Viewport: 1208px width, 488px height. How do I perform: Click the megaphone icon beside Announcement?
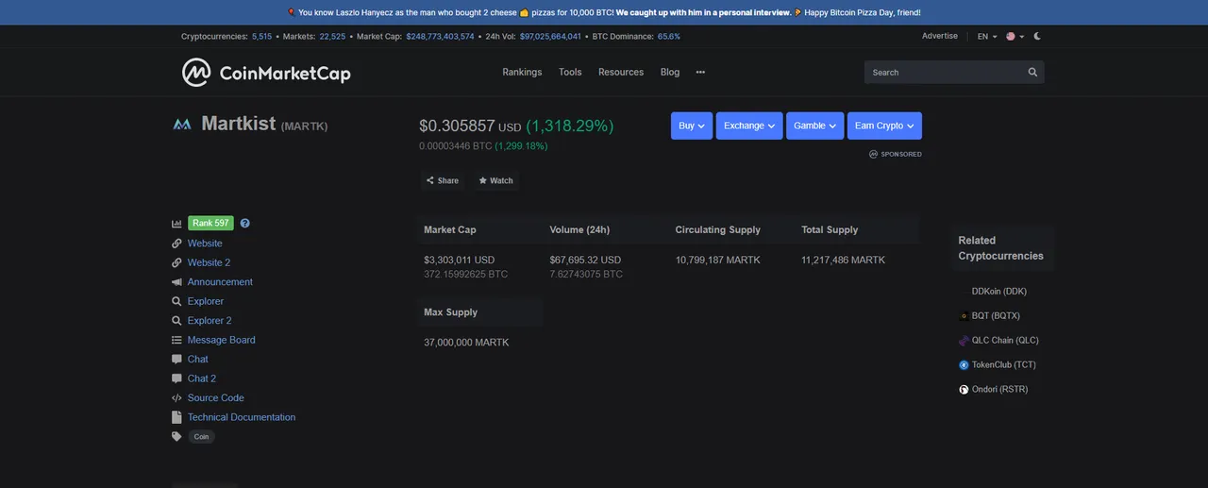coord(176,282)
